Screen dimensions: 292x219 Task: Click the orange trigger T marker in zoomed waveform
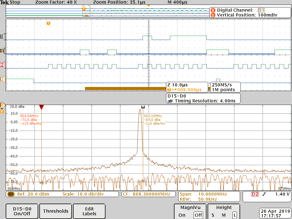[x=48, y=23]
